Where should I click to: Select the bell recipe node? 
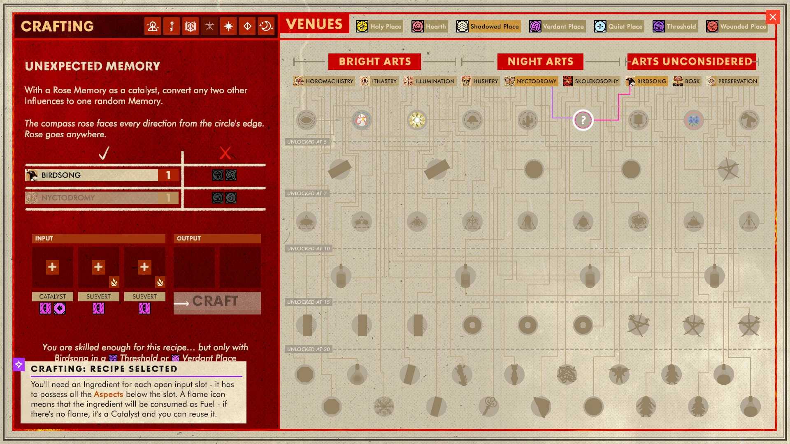(472, 120)
